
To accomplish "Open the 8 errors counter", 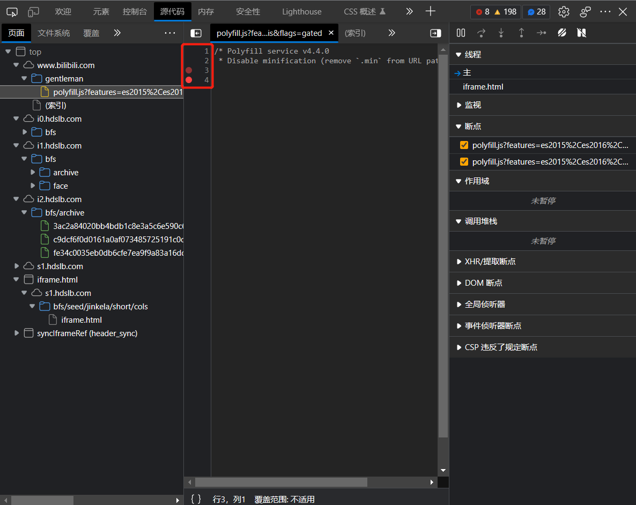I will [483, 12].
